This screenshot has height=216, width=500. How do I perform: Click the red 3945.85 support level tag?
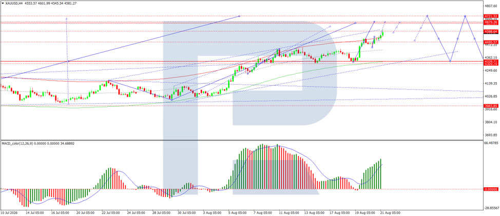(491, 106)
